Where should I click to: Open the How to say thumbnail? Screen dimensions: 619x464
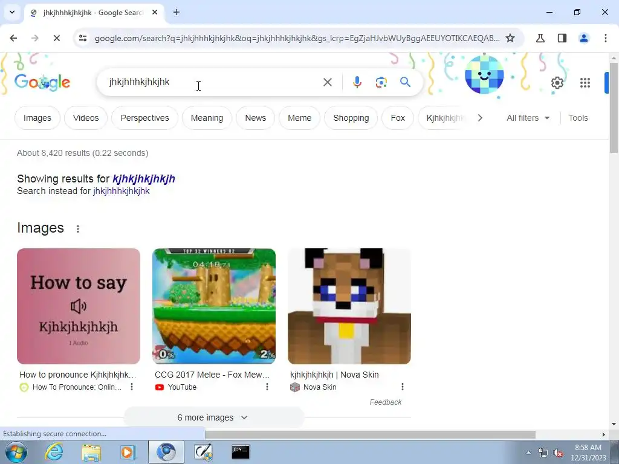[79, 306]
